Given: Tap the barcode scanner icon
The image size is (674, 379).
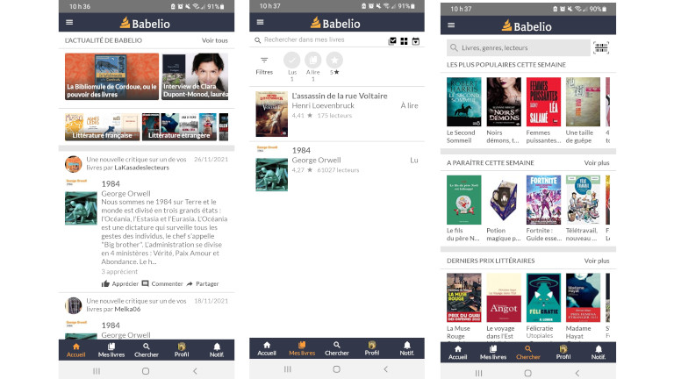Looking at the screenshot, I should 601,47.
